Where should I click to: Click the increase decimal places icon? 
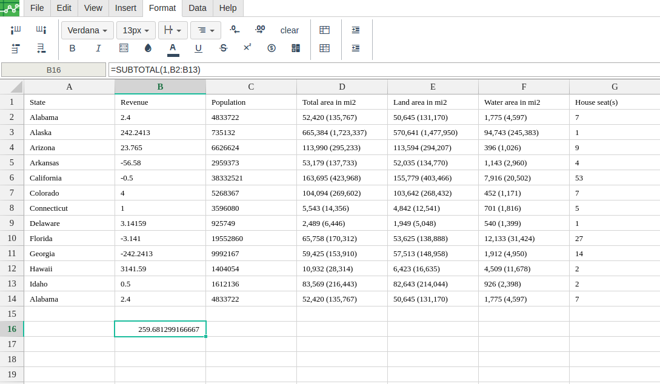260,30
